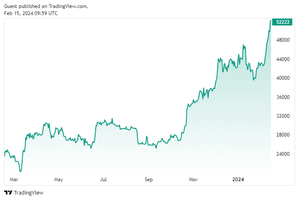Click the 28000 price axis label
Image resolution: width=299 pixels, height=200 pixels.
(x=283, y=135)
